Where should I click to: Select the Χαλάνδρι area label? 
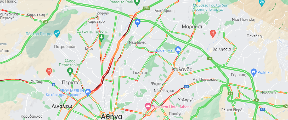pyautogui.click(x=183, y=70)
